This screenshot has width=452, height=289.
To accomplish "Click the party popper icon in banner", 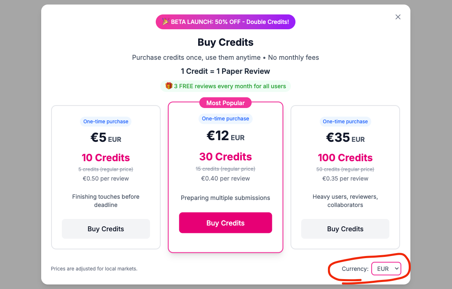I will click(165, 22).
